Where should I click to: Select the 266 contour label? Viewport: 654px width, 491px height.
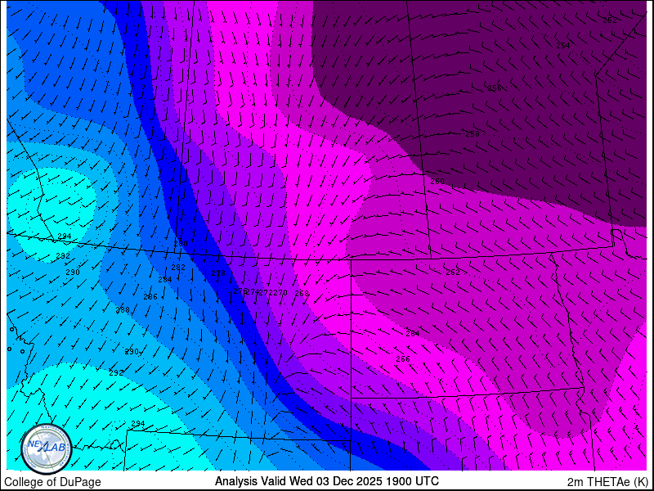pyautogui.click(x=403, y=359)
